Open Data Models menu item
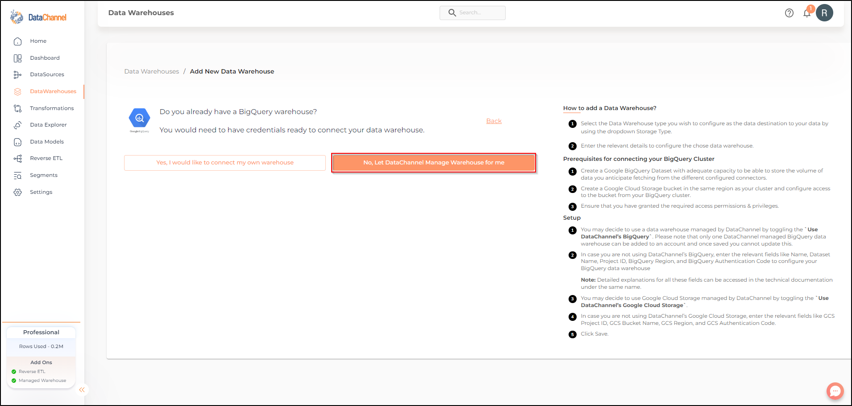The width and height of the screenshot is (852, 406). point(47,142)
